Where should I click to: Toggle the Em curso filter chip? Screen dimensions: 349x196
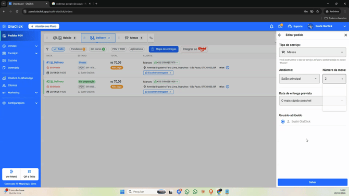click(98, 49)
